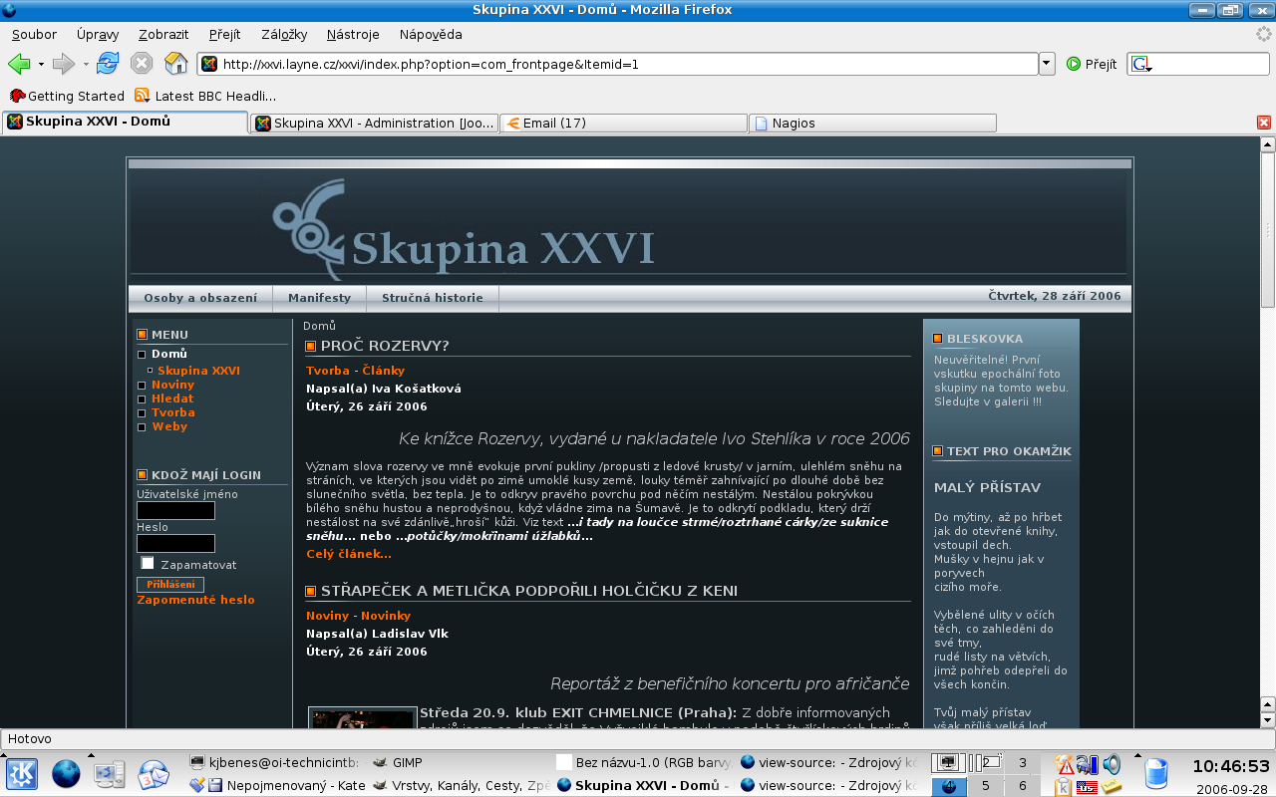Follow the Zapomenuté heslo link

pyautogui.click(x=195, y=600)
